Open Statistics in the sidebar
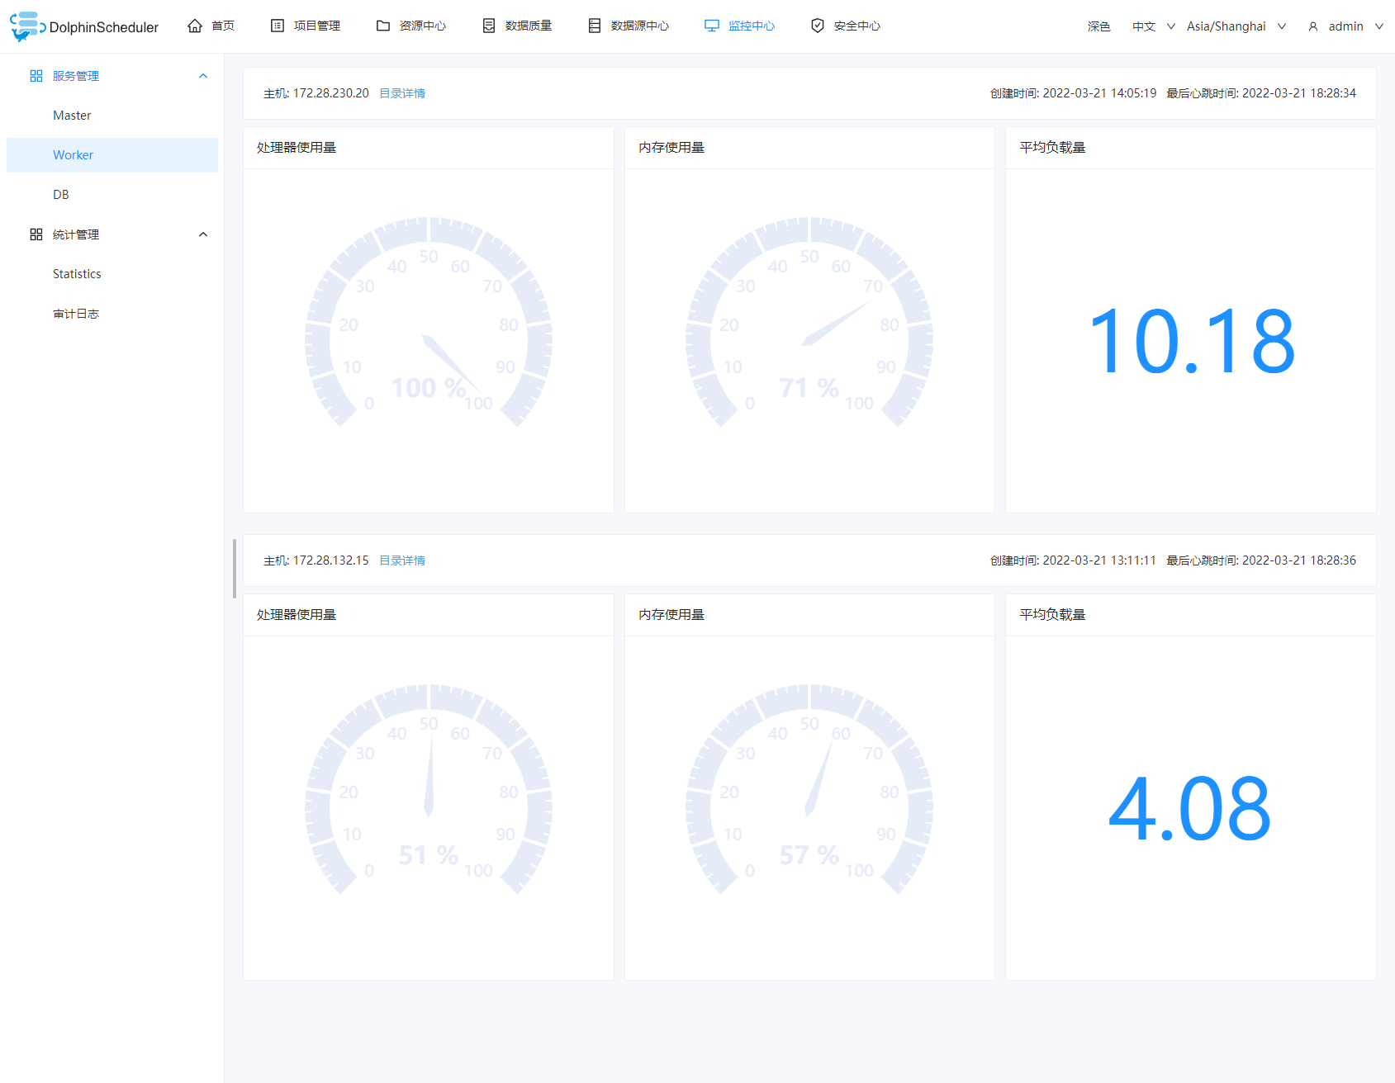This screenshot has width=1395, height=1083. [x=112, y=274]
